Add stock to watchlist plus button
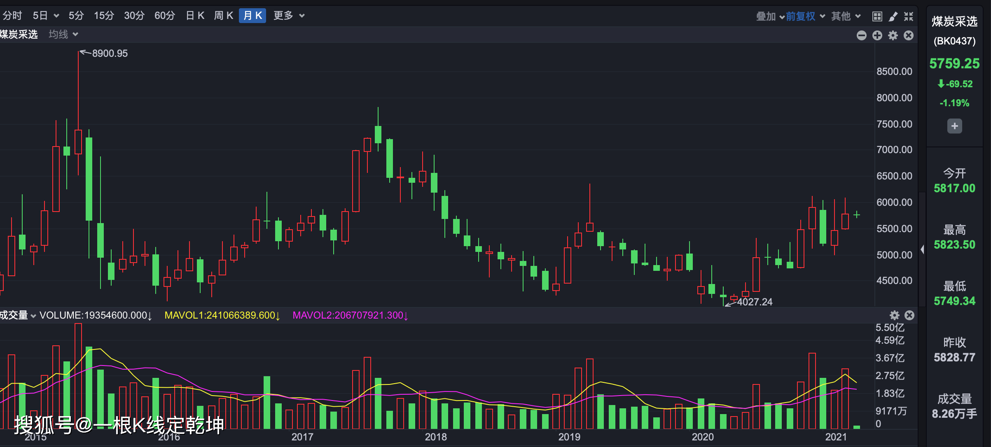The height and width of the screenshot is (447, 991). coord(954,126)
